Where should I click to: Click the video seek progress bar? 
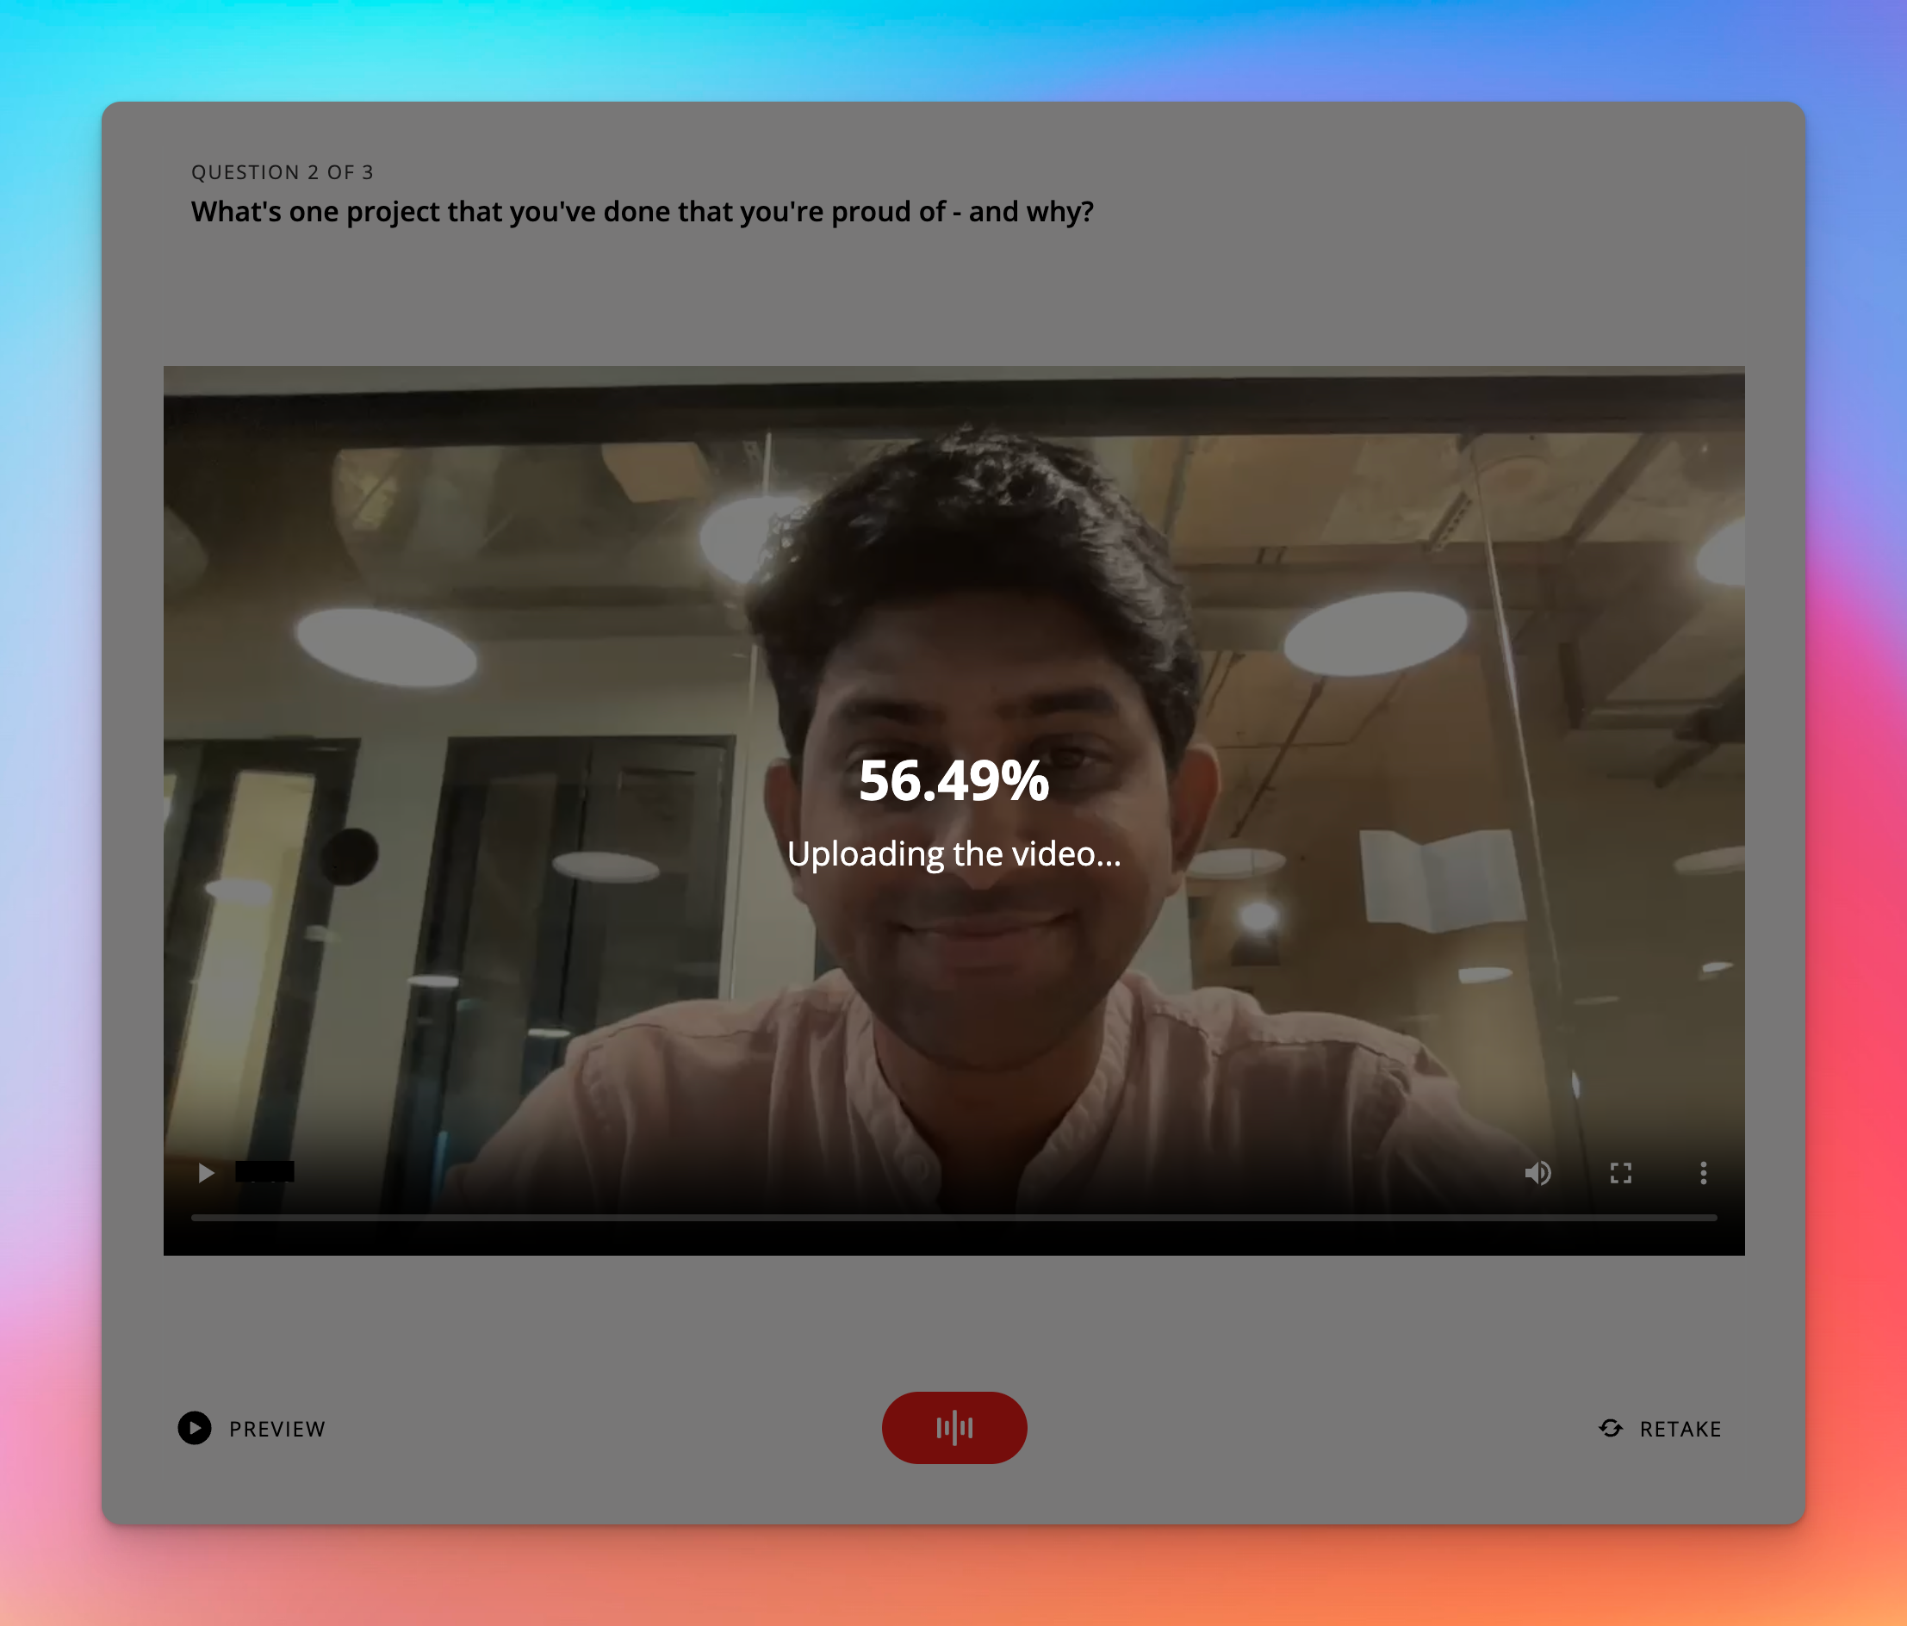point(953,1218)
